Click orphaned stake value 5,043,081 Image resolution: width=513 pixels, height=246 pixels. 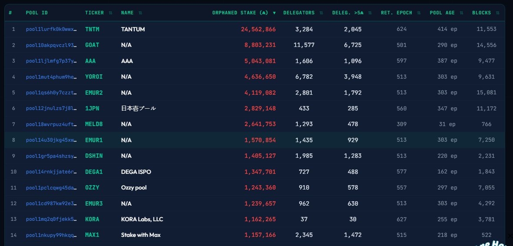[260, 61]
